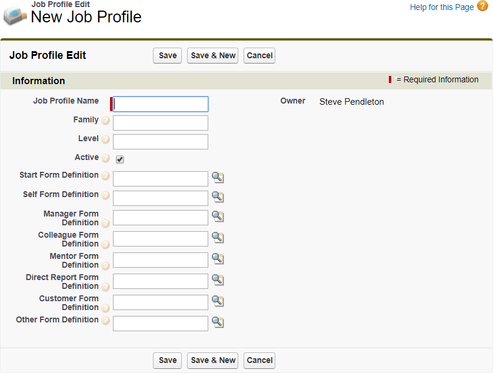Click the Mentor Form Definition lookup icon
This screenshot has height=373, width=493.
[x=218, y=259]
